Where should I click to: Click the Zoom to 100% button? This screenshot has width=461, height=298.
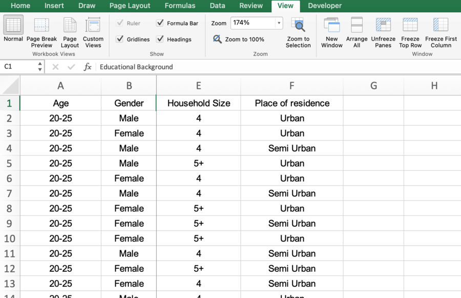click(x=239, y=39)
